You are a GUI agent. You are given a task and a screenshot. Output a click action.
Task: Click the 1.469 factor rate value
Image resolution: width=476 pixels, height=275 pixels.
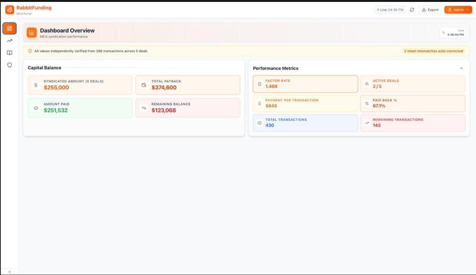pyautogui.click(x=271, y=87)
